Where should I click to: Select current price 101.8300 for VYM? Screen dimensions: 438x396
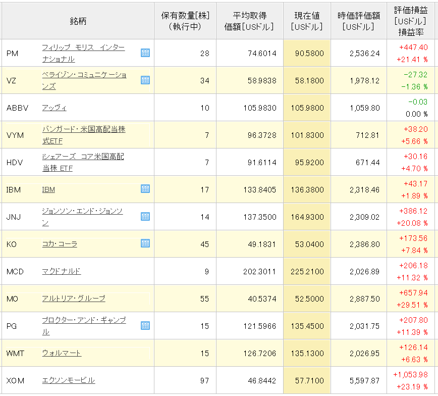point(307,135)
